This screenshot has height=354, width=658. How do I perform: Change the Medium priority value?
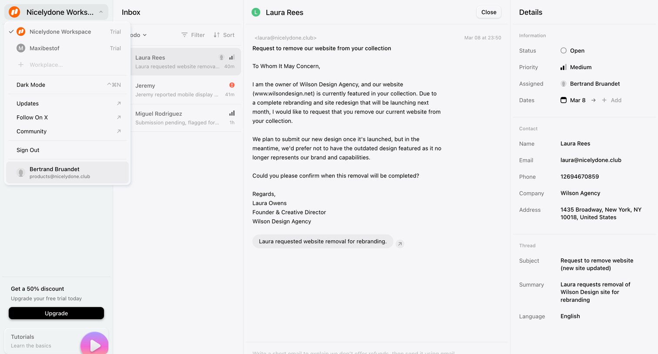coord(576,67)
